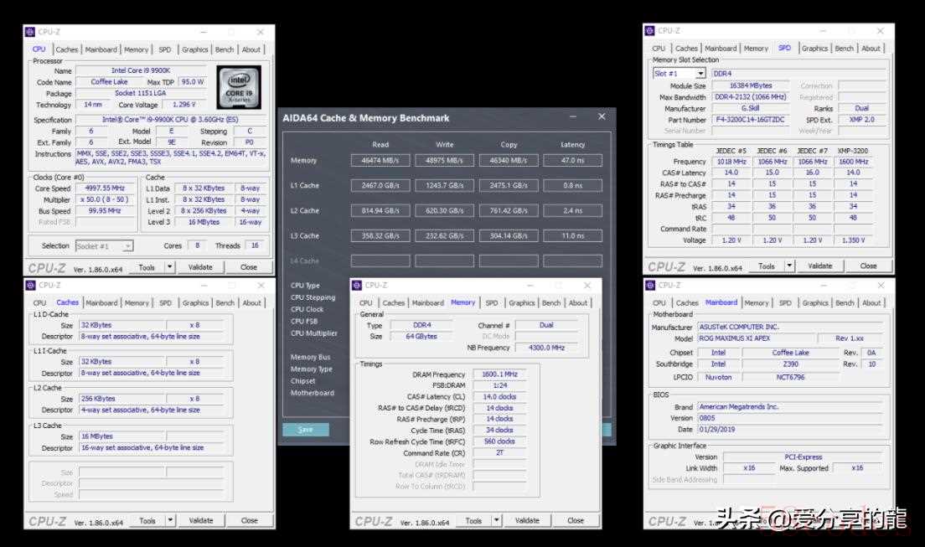Image resolution: width=925 pixels, height=547 pixels.
Task: Click the Close button in the Memory timings CPU-Z window
Action: 576,521
